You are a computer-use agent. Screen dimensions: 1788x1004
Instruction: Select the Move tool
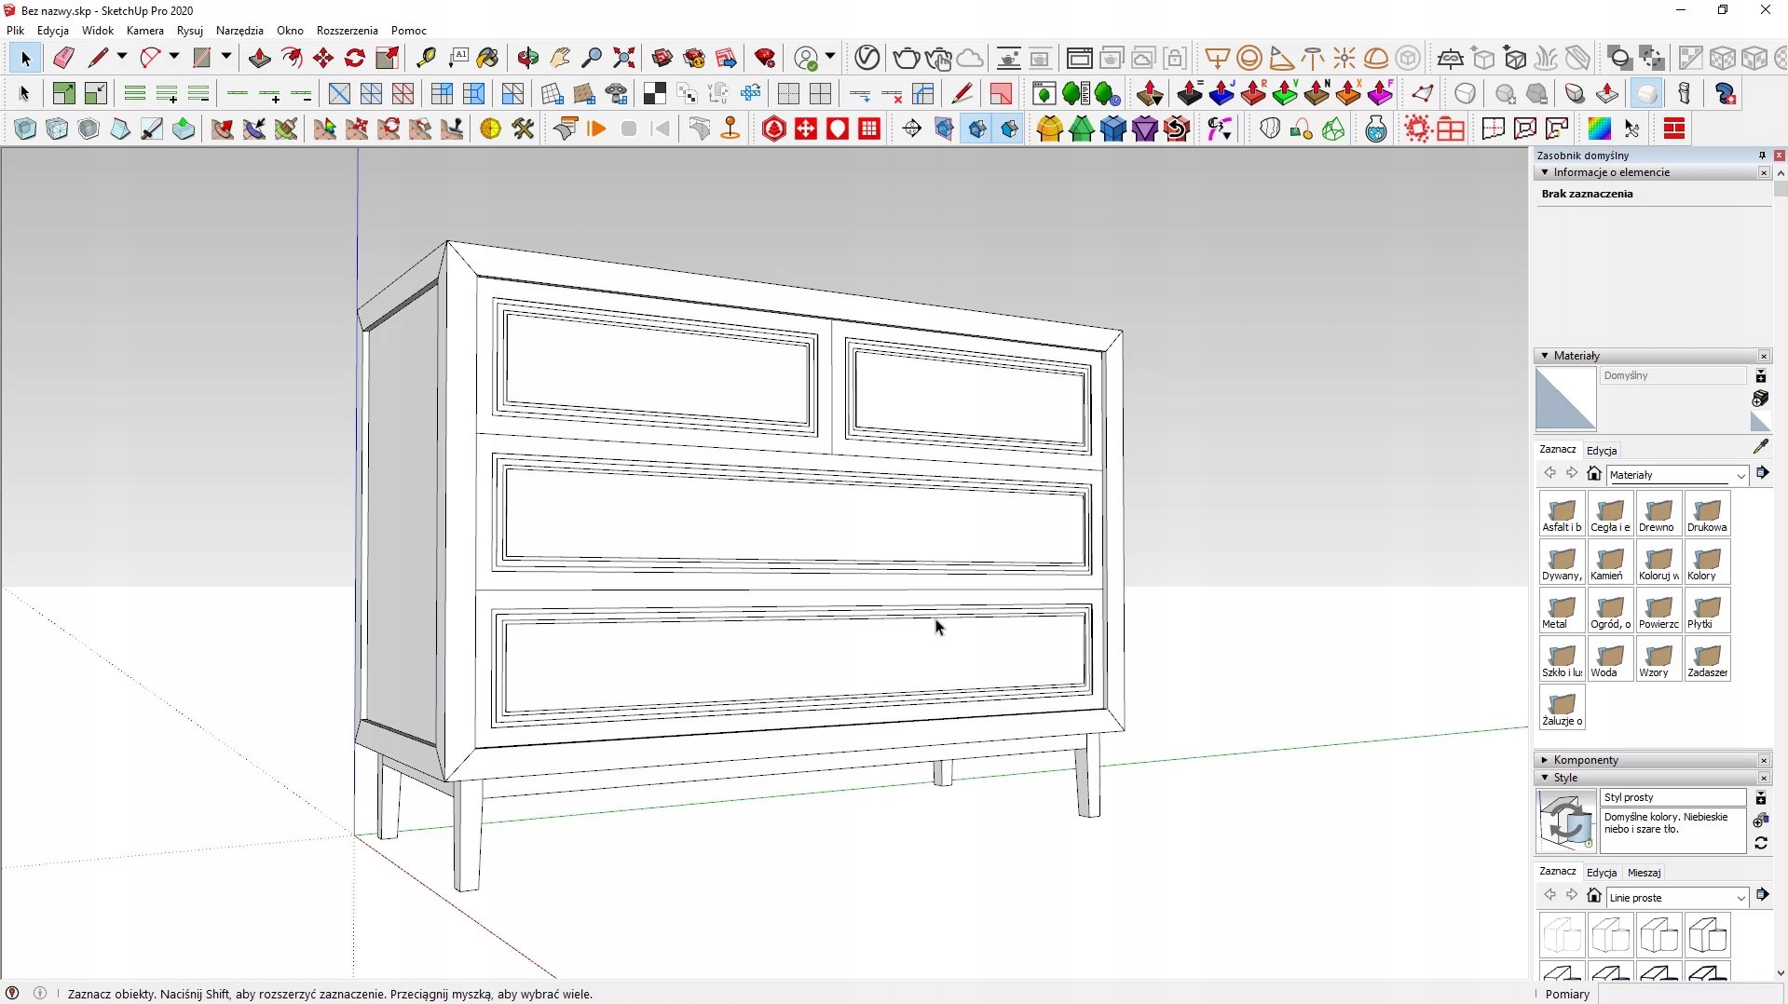(323, 58)
